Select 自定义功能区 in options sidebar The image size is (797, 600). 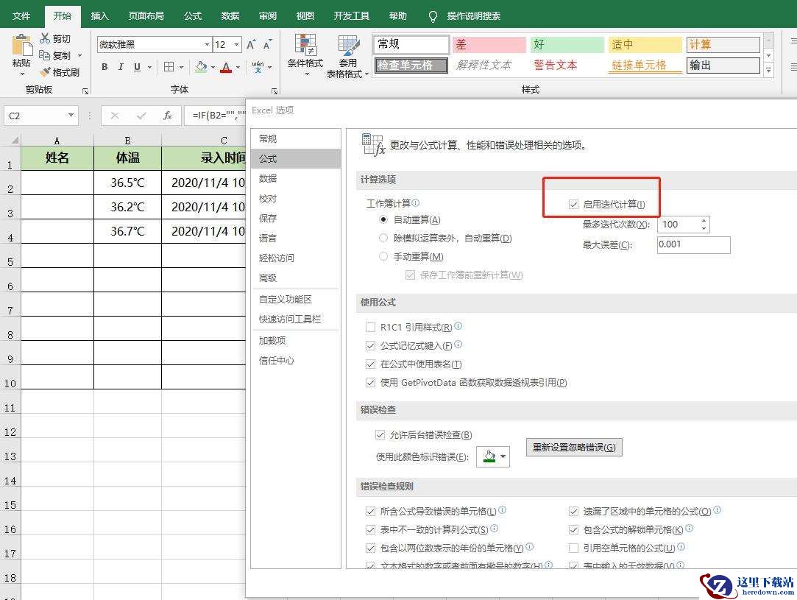tap(296, 300)
